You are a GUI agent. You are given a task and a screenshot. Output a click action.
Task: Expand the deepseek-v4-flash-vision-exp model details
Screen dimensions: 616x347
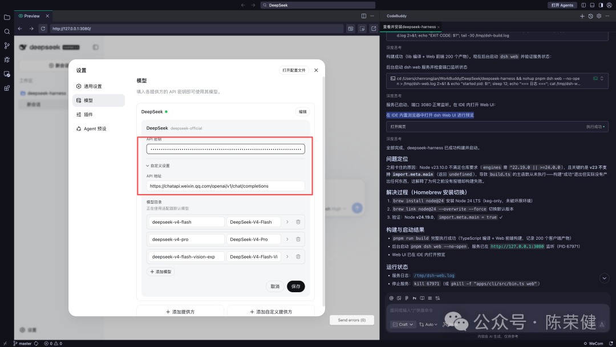(x=287, y=257)
